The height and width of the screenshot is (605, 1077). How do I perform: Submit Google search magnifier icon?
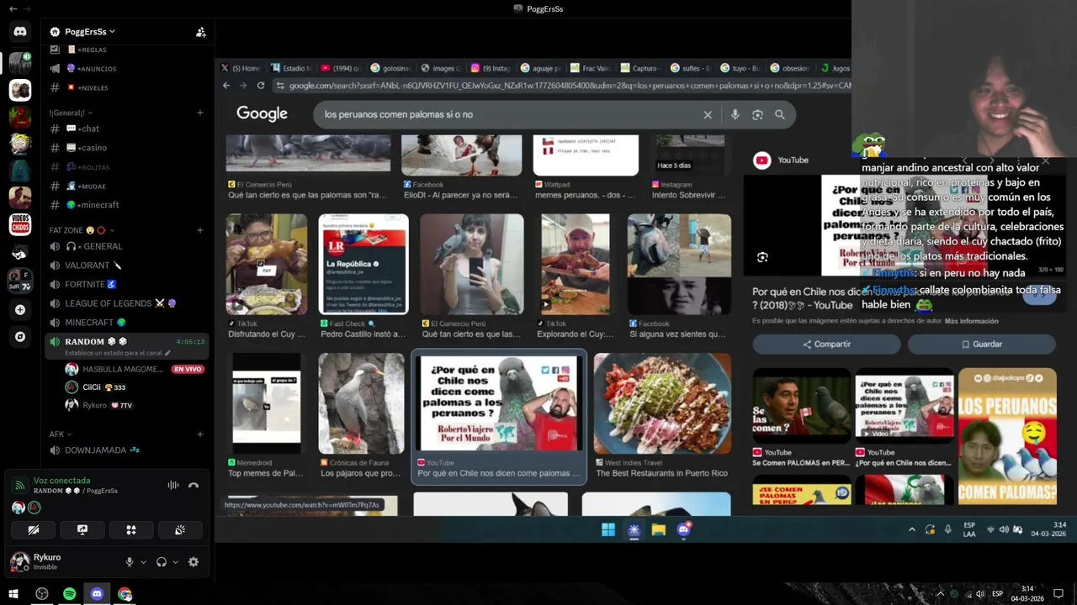click(780, 114)
